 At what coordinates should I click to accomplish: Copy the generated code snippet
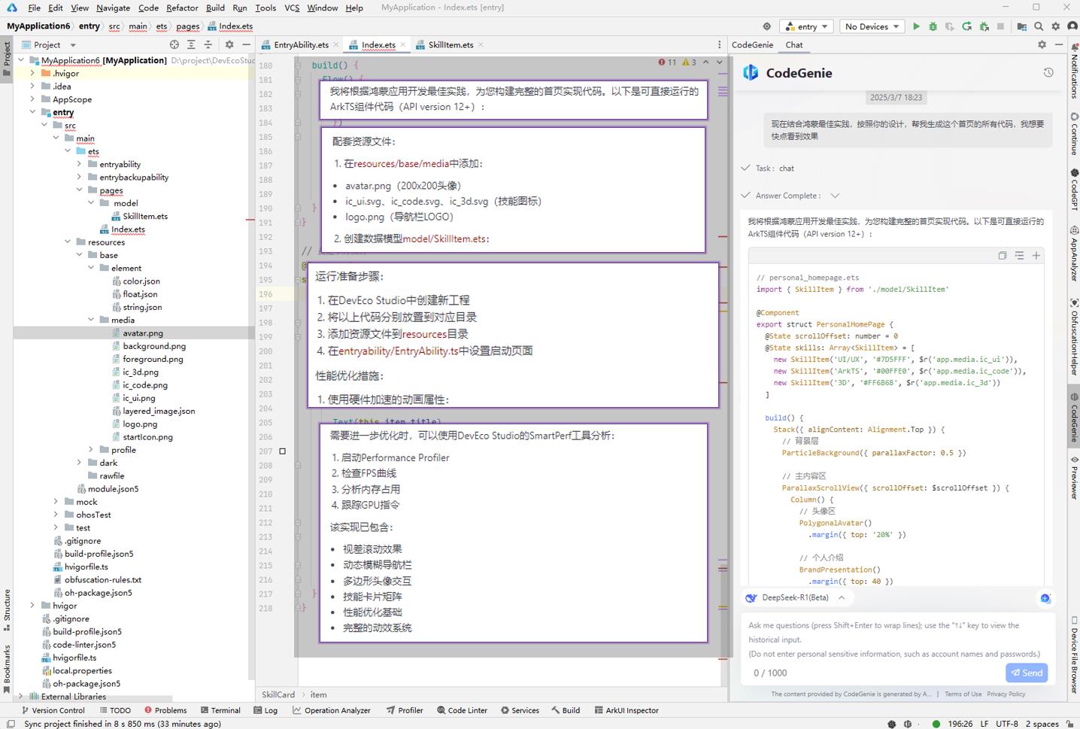pos(1002,256)
